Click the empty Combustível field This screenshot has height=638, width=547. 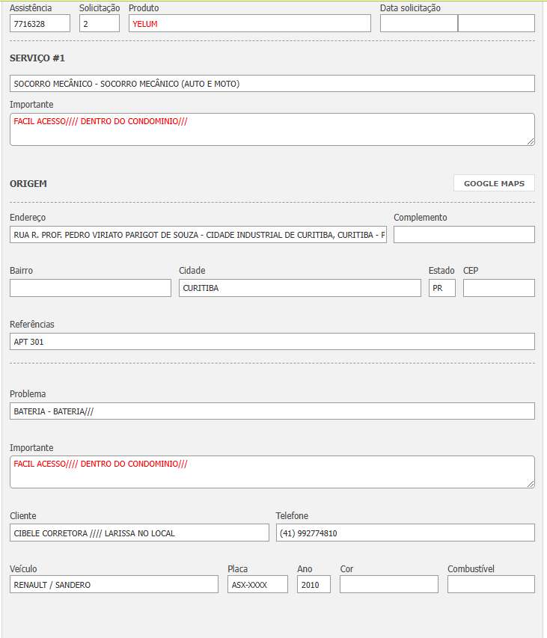(491, 584)
